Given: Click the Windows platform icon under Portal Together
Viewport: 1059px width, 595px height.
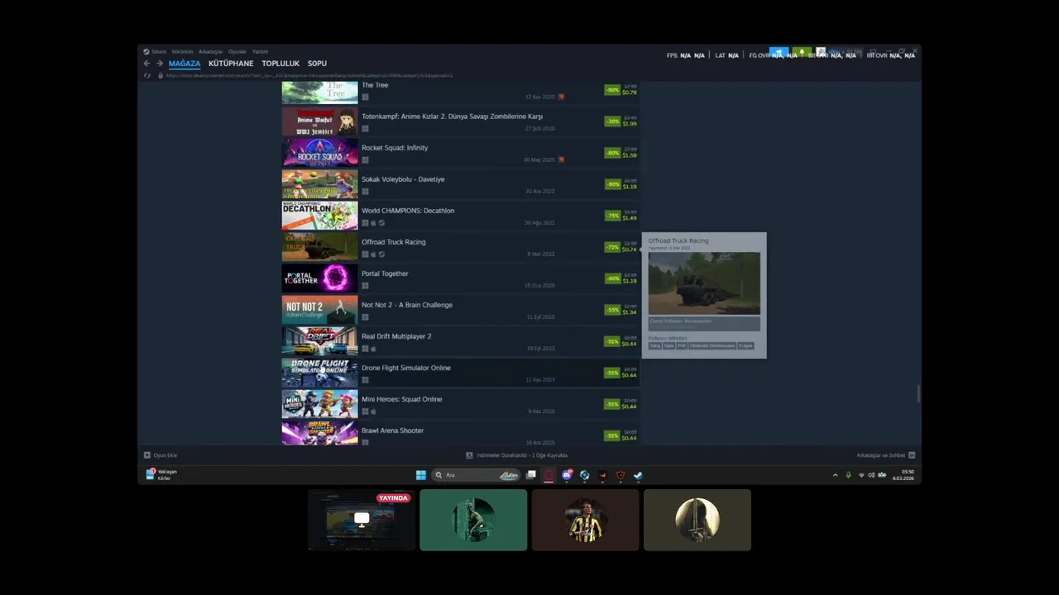Looking at the screenshot, I should 365,285.
